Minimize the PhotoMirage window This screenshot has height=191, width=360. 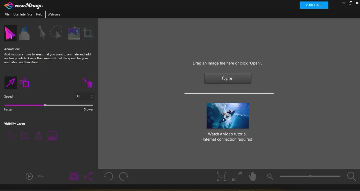343,3
